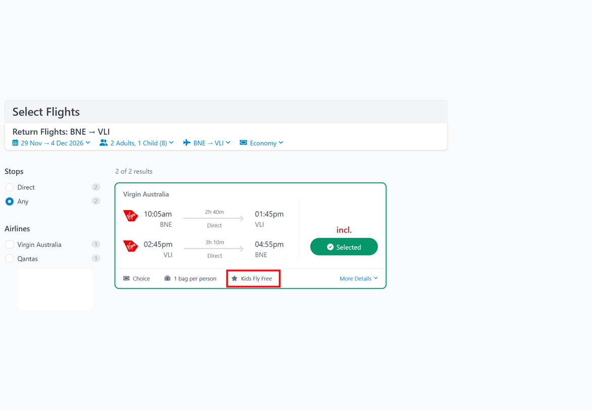The image size is (592, 411).
Task: Click the ticket icon beside Economy
Action: tap(243, 143)
